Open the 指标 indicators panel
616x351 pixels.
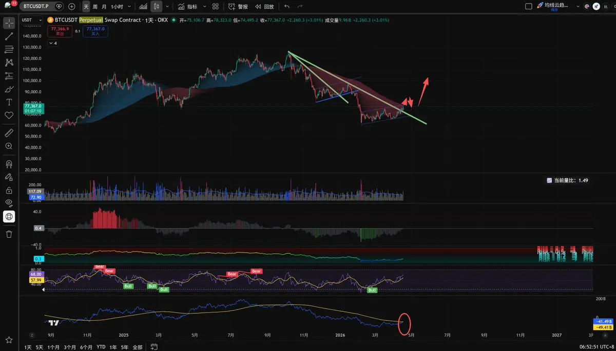187,7
